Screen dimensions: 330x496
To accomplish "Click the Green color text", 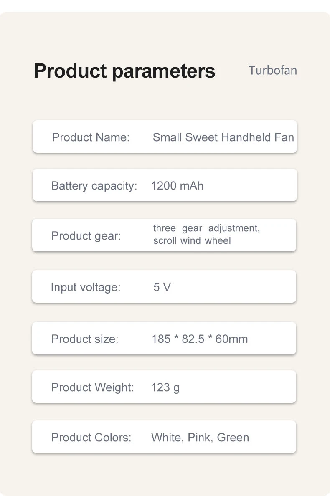I will click(233, 438).
